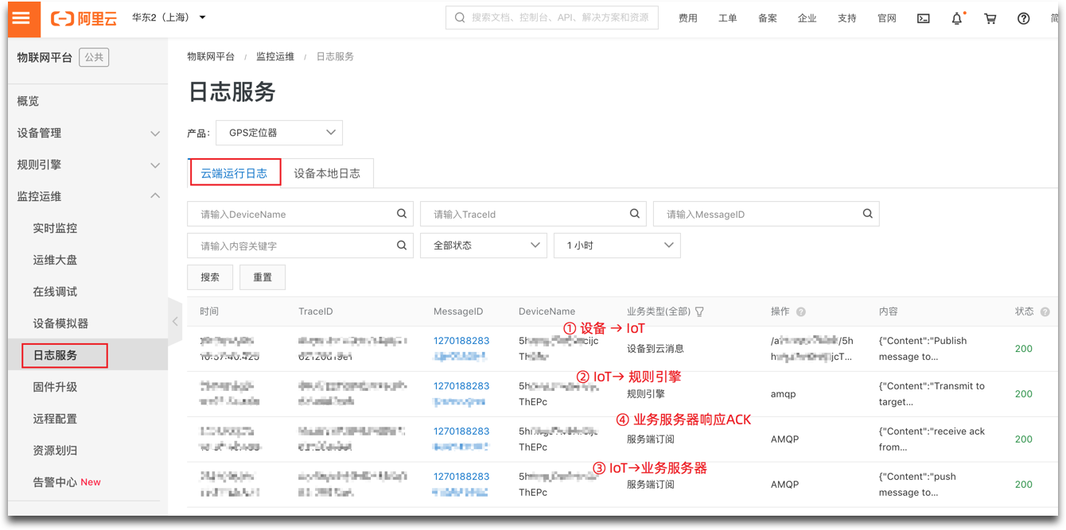Open the 全部状态 status dropdown
Image resolution: width=1066 pixels, height=530 pixels.
(x=484, y=246)
